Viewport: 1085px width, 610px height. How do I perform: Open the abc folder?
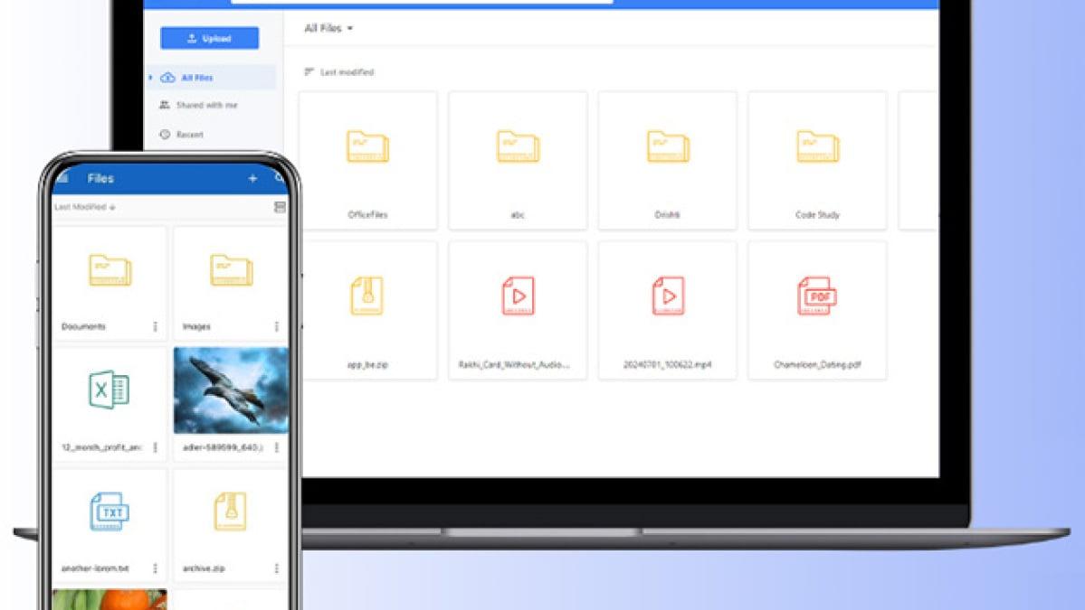click(x=518, y=160)
